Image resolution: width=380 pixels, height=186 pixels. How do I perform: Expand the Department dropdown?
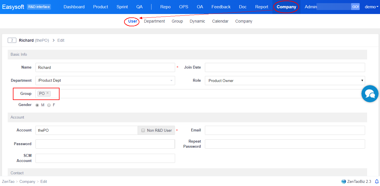(x=171, y=81)
